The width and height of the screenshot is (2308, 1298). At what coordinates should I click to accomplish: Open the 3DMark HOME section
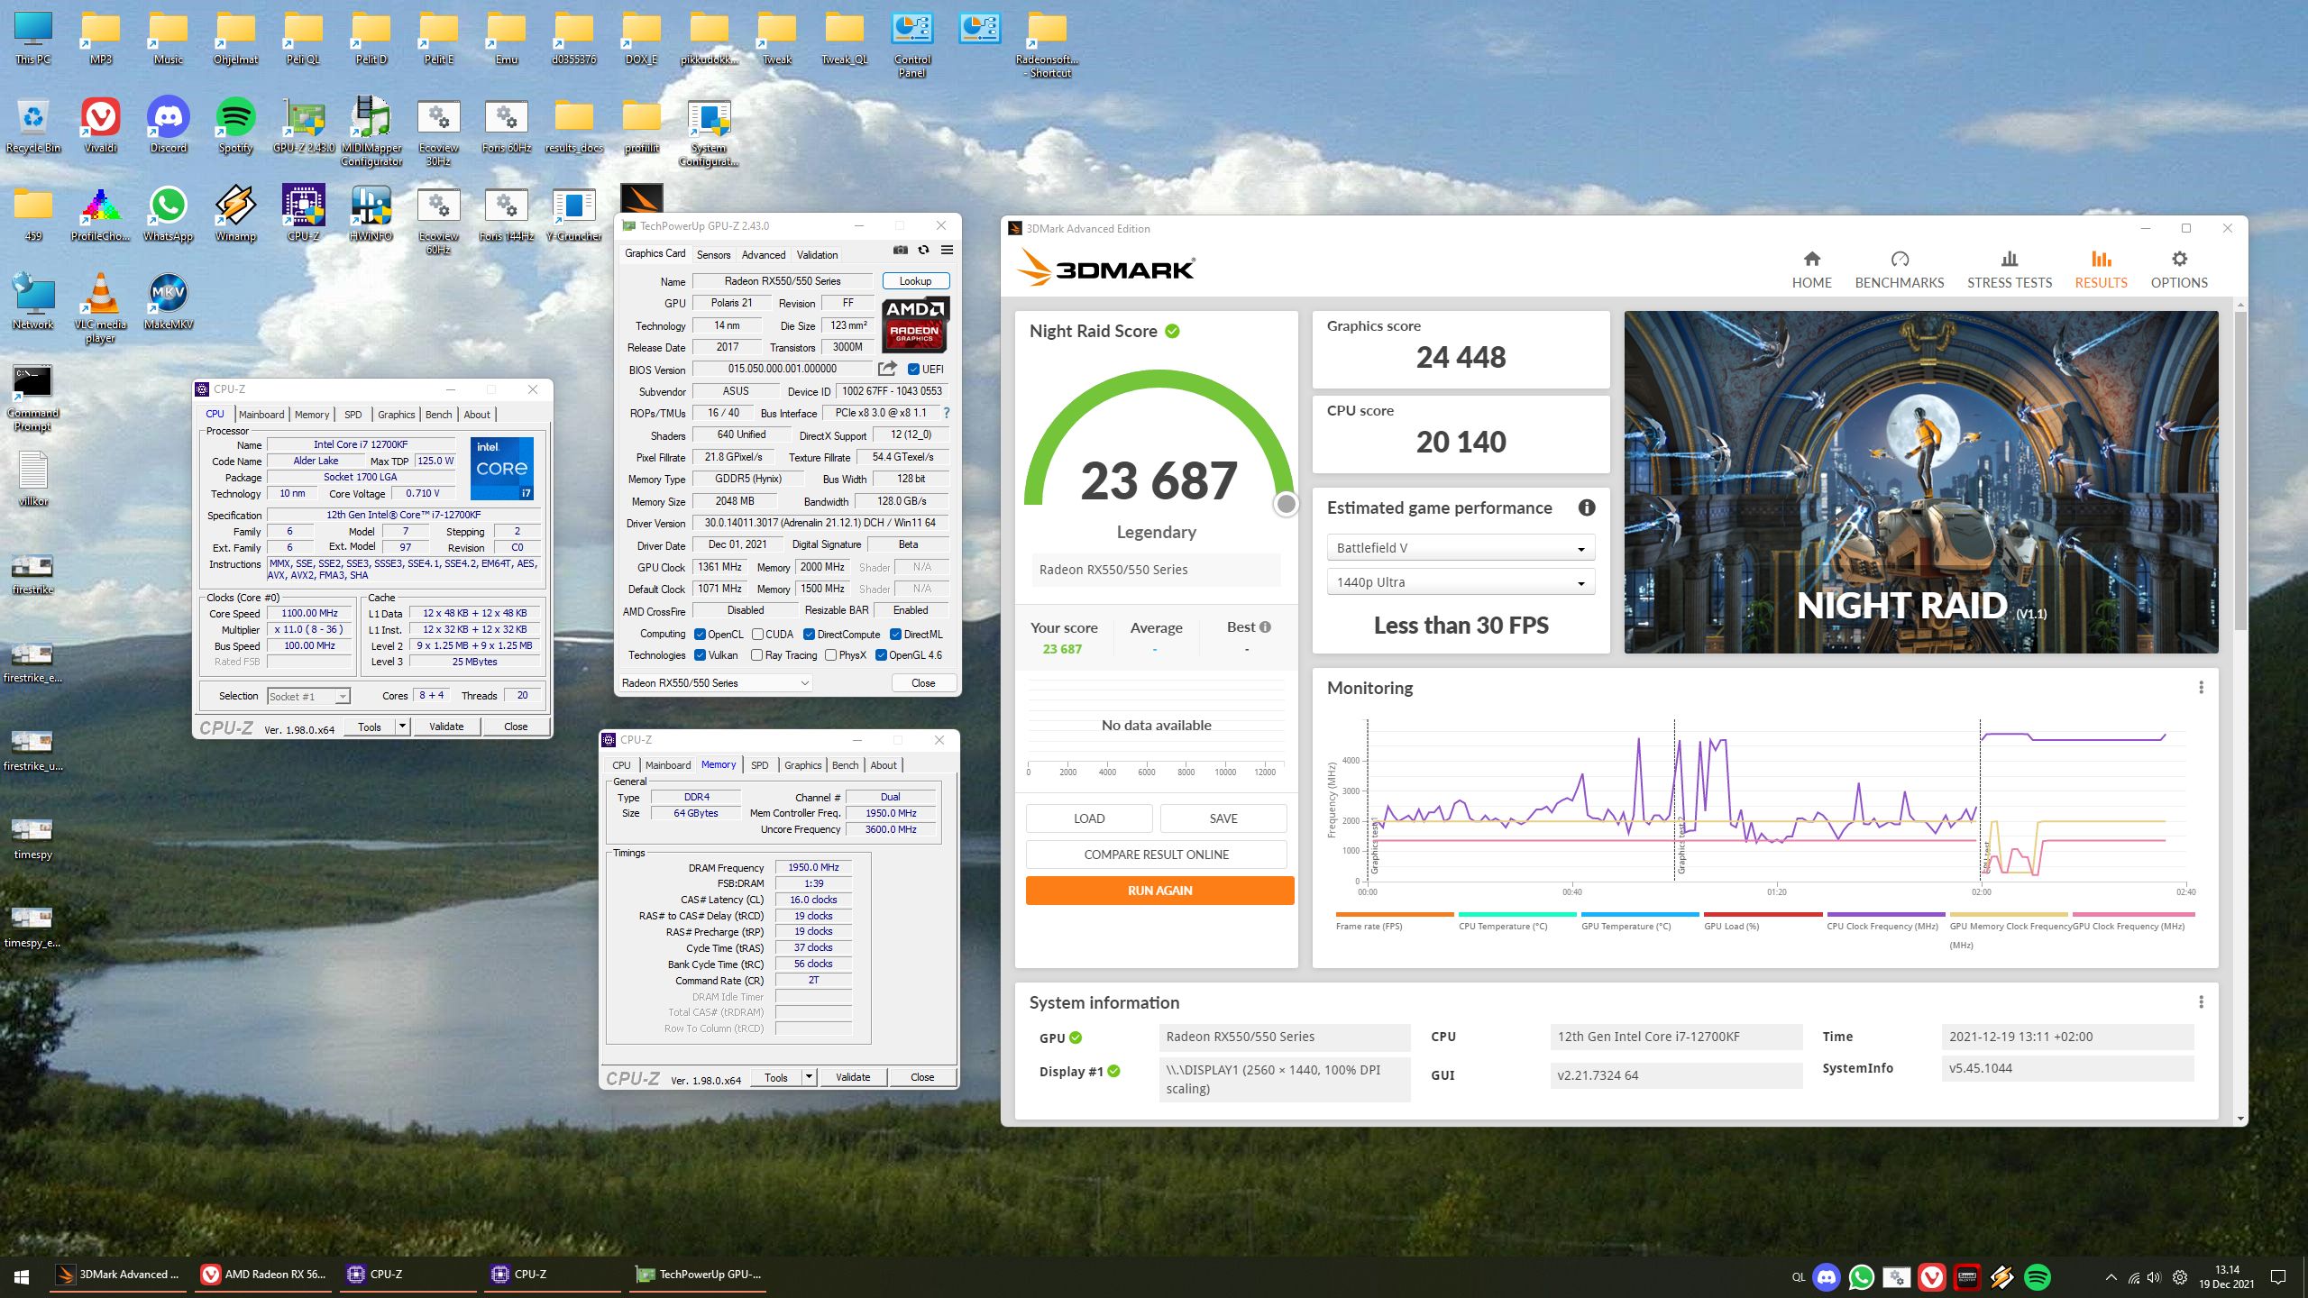[1811, 270]
